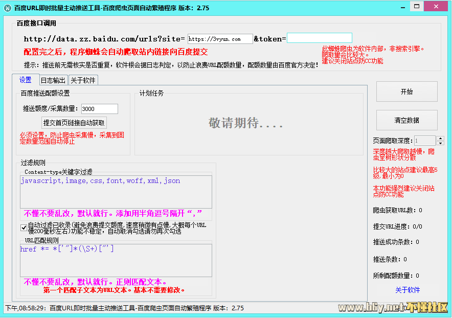Click the 推送额度/采集数量 field showing 3000
This screenshot has width=452, height=318.
100,109
